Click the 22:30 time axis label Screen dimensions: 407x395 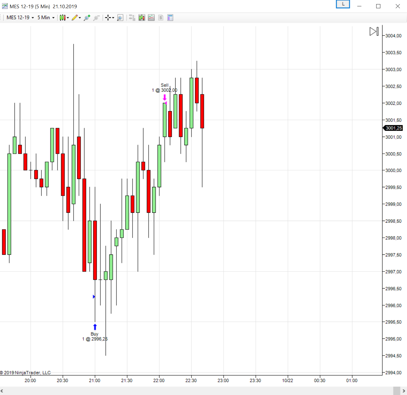(x=191, y=380)
